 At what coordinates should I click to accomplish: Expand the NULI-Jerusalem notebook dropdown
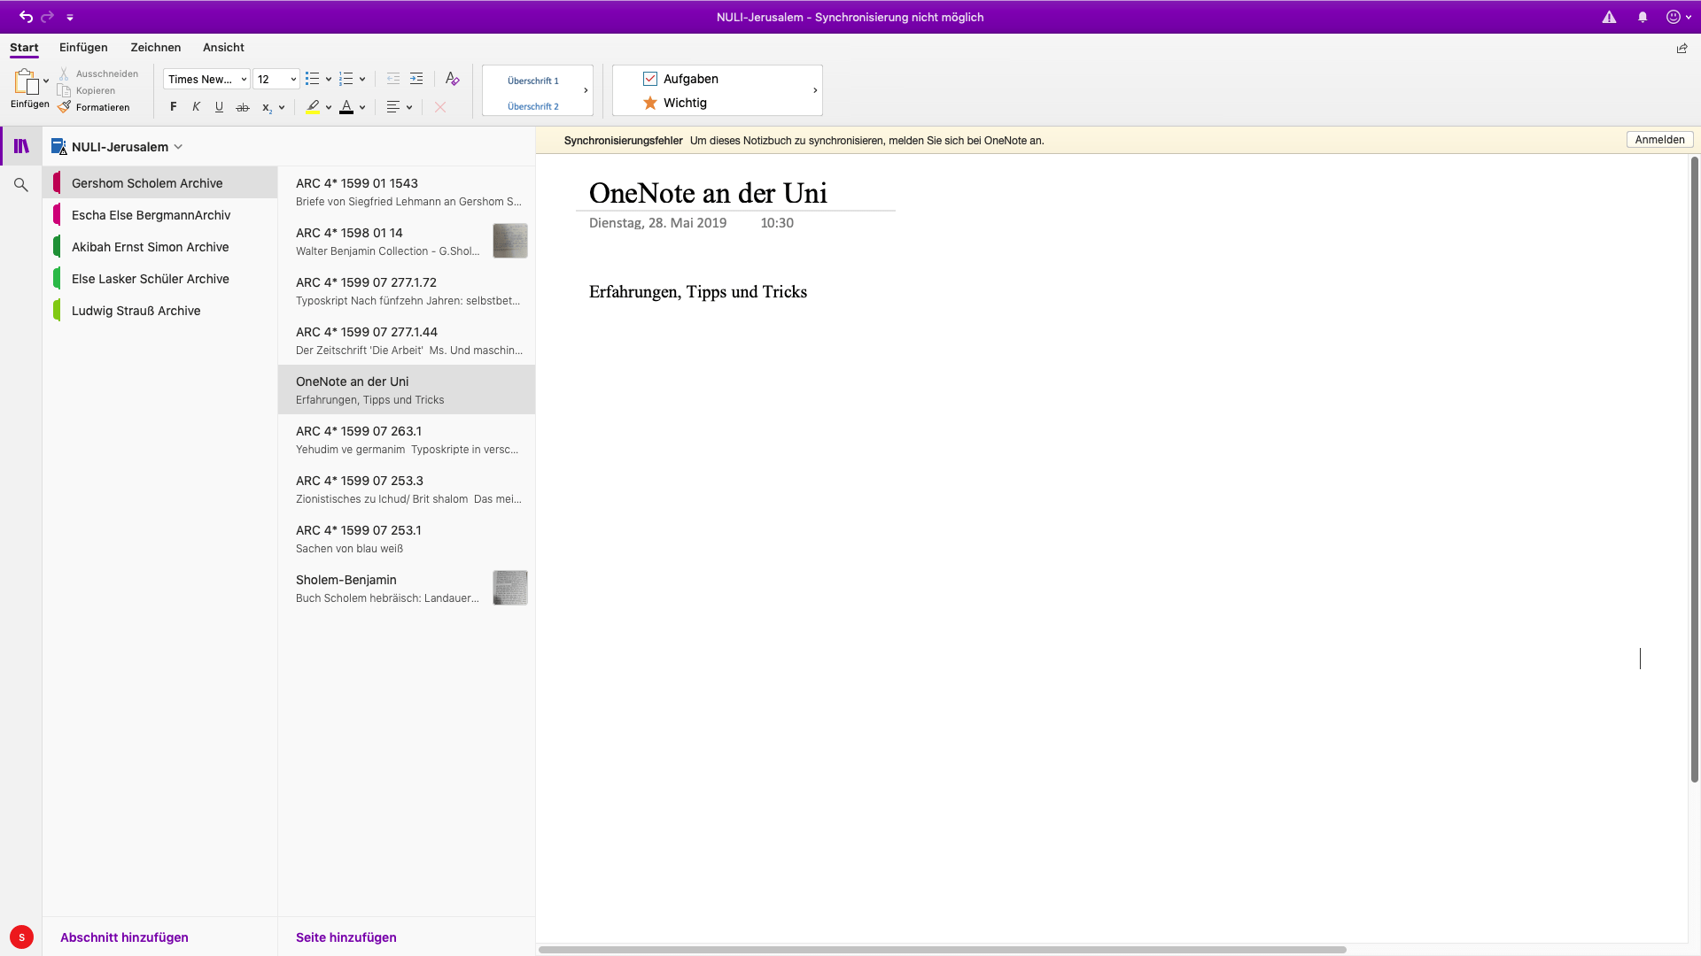click(x=180, y=147)
